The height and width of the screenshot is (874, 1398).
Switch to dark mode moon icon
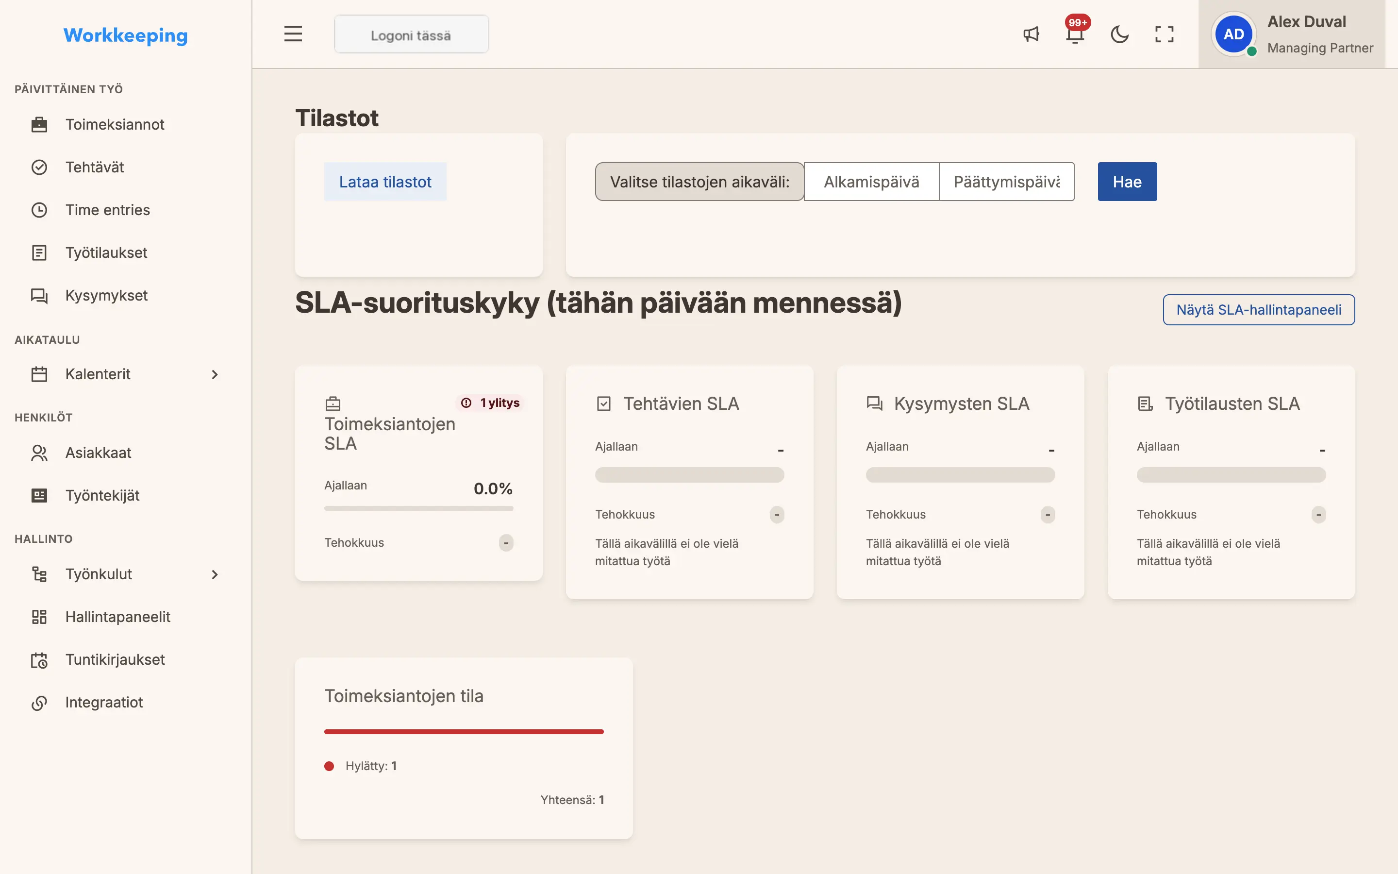[x=1119, y=34]
